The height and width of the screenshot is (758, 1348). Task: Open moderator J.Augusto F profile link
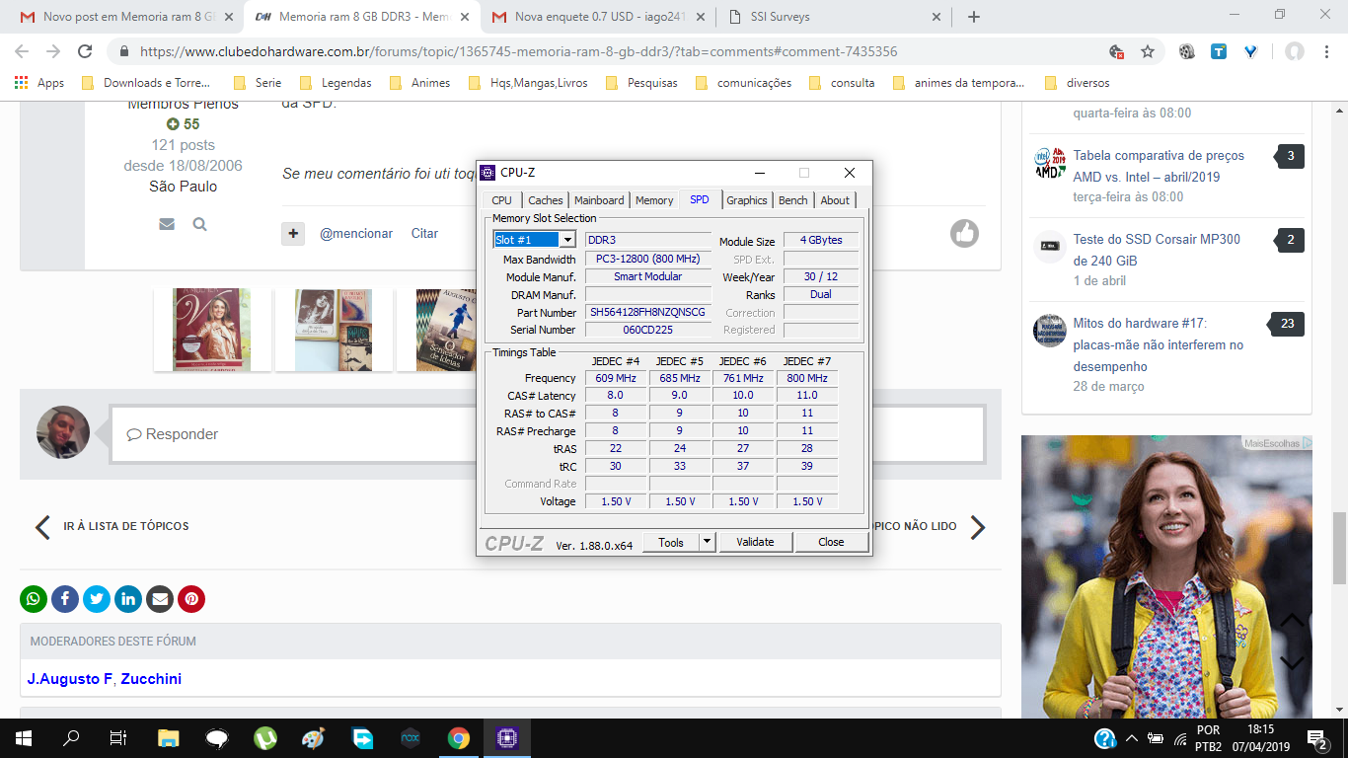pos(70,679)
